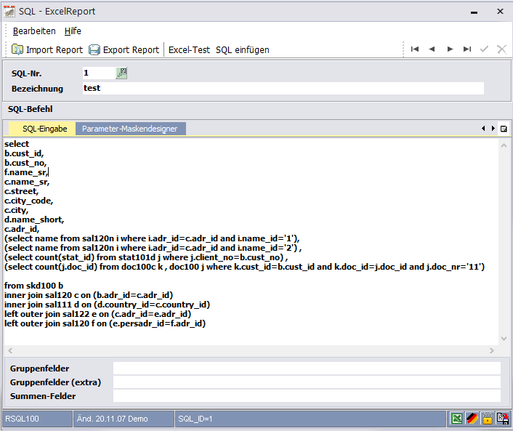
Task: Jump to first record navigation arrow
Action: pyautogui.click(x=415, y=49)
